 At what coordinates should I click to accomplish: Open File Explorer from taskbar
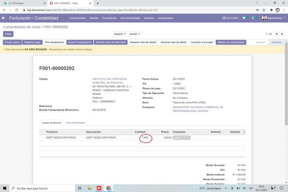point(89,188)
